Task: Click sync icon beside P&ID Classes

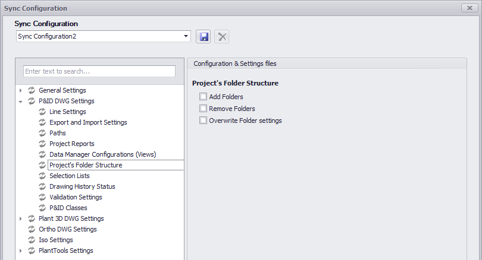Action: pos(42,208)
